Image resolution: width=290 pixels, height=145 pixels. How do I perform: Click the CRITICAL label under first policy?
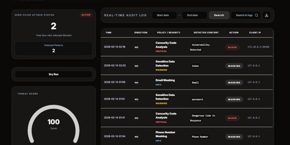161,51
